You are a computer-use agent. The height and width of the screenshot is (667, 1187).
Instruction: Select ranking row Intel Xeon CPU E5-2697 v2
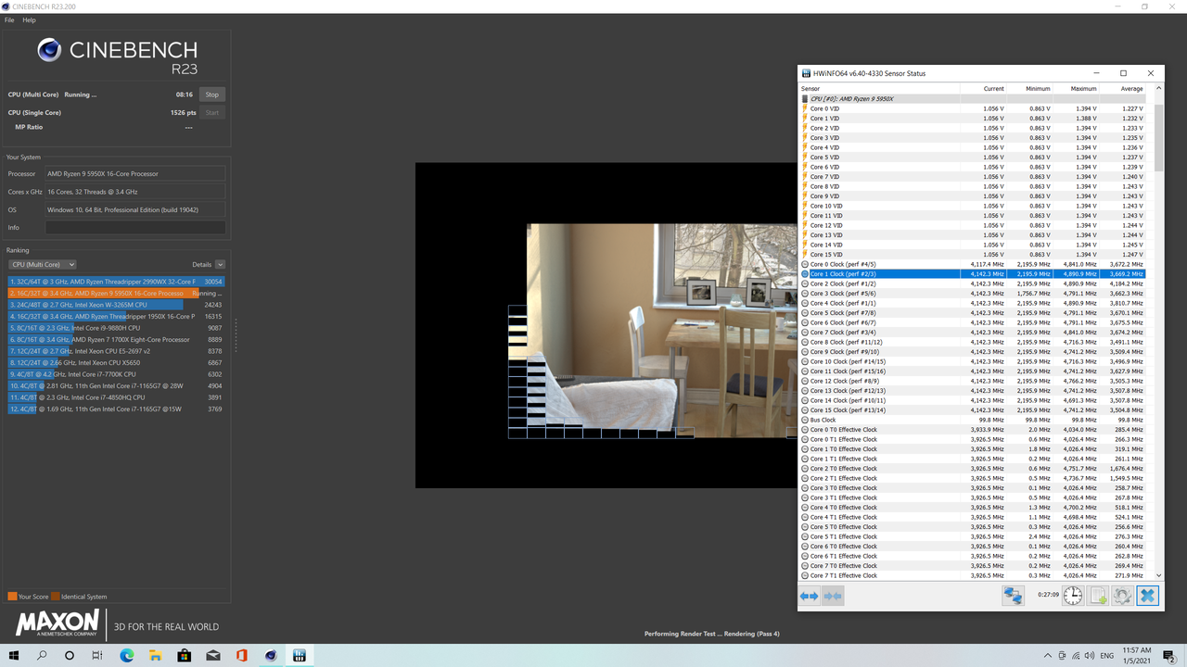pyautogui.click(x=117, y=351)
